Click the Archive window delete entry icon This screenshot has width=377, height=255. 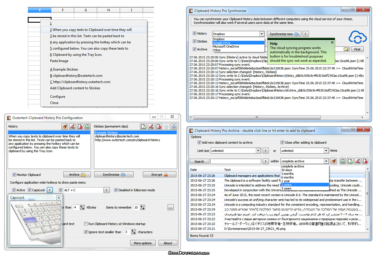tap(365, 161)
